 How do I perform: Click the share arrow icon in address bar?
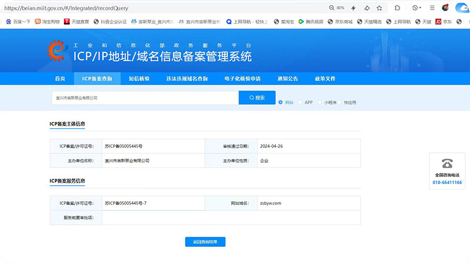(x=367, y=8)
